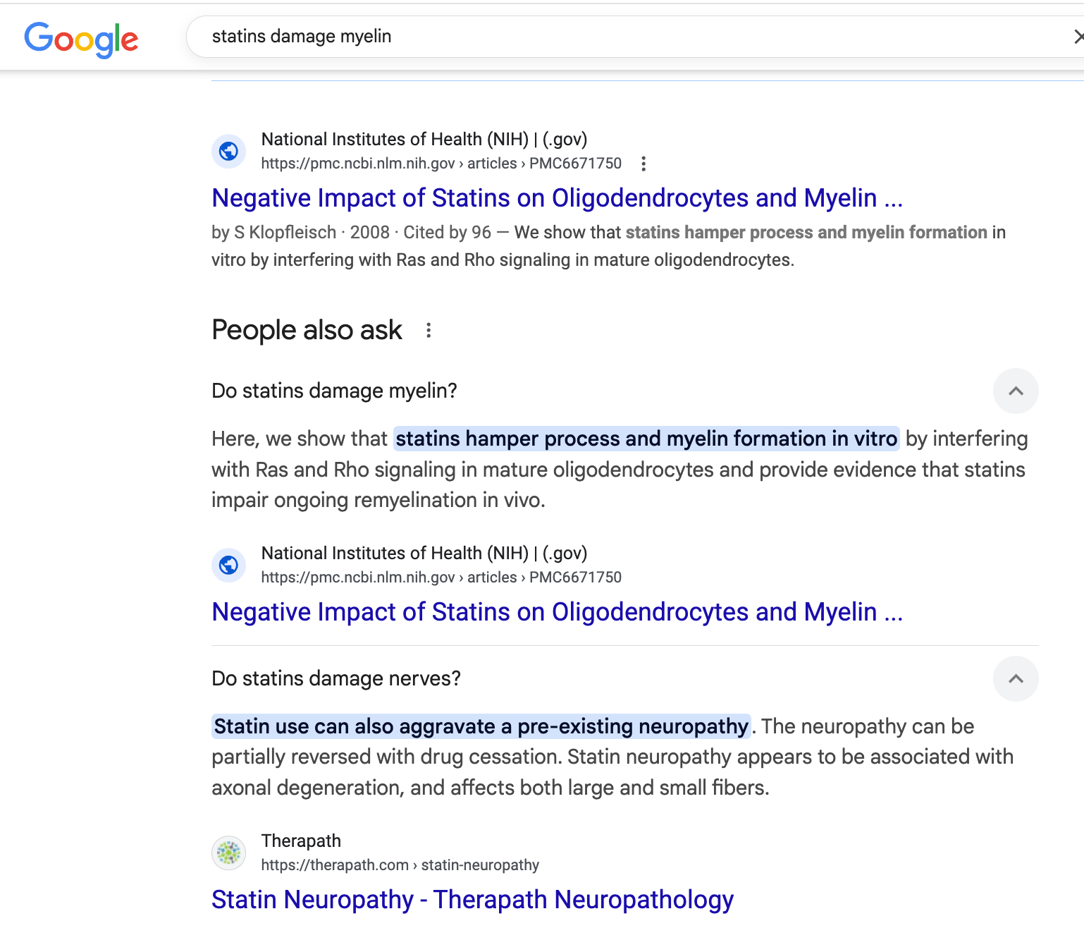Open the 'People also ask' three-dot options
This screenshot has width=1084, height=928.
coord(429,330)
